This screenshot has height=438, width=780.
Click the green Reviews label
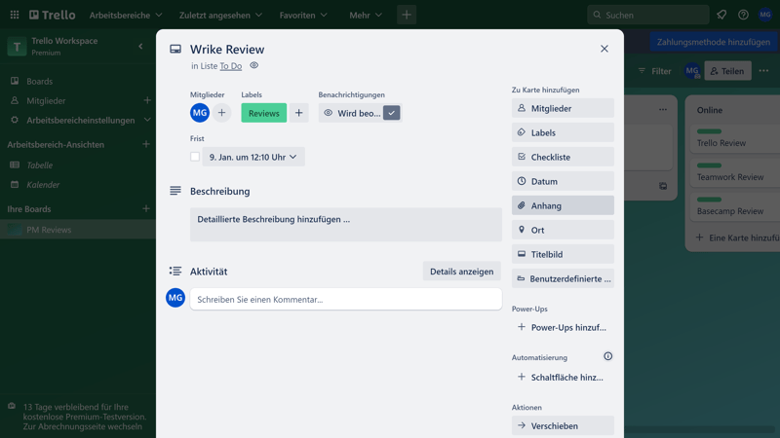tap(263, 113)
